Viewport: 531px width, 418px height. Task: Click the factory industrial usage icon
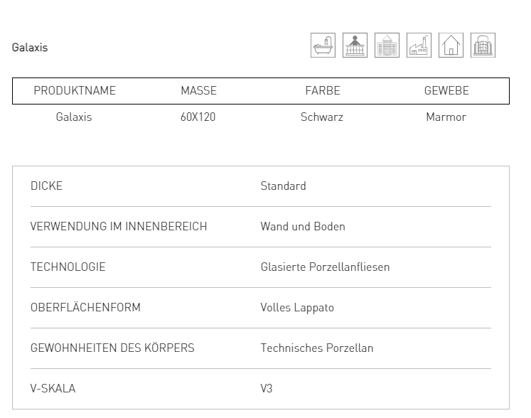[419, 45]
